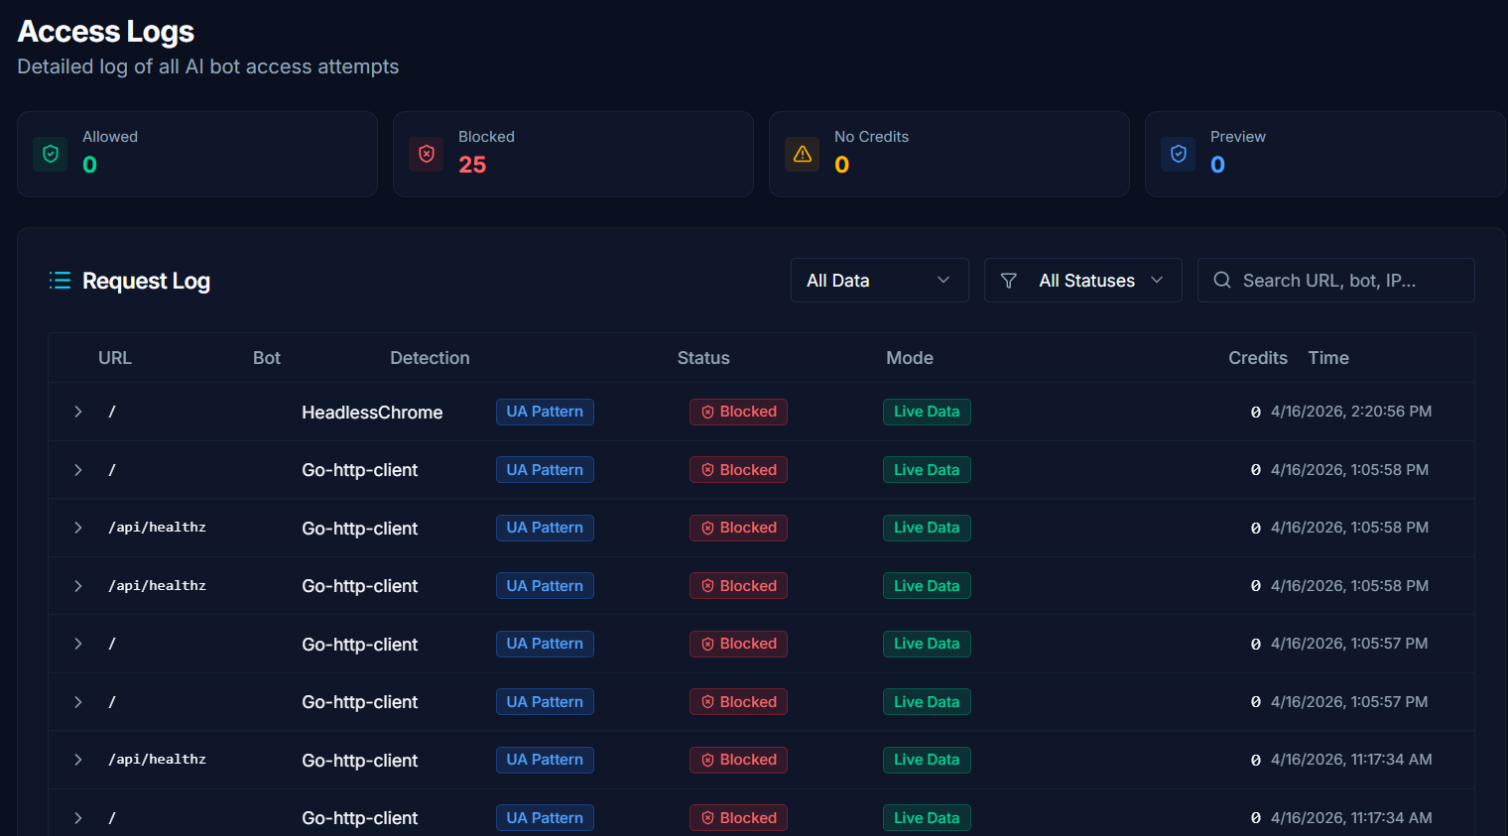Click the UA Pattern badge on HeadlessChrome row
The image size is (1508, 836).
545,412
